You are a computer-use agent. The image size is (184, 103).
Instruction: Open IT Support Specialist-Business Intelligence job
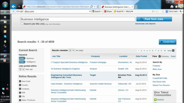pyautogui.click(x=69, y=62)
